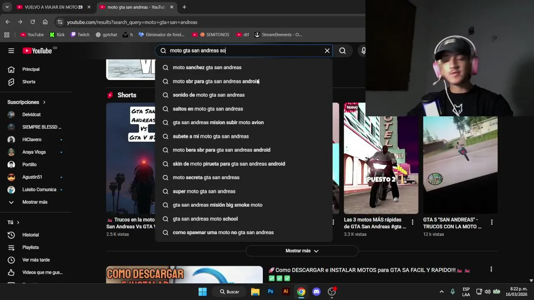Open the Twitch bookmark

[80, 35]
